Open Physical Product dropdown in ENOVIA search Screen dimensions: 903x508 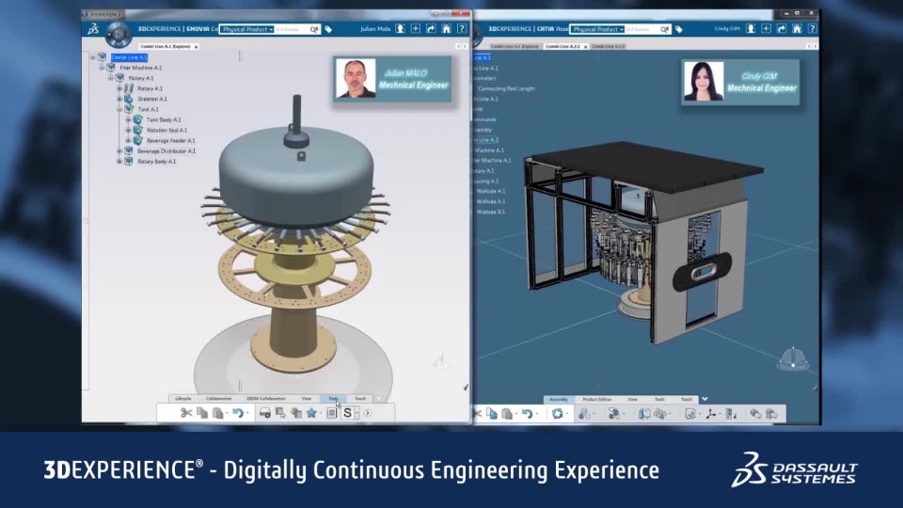(247, 29)
